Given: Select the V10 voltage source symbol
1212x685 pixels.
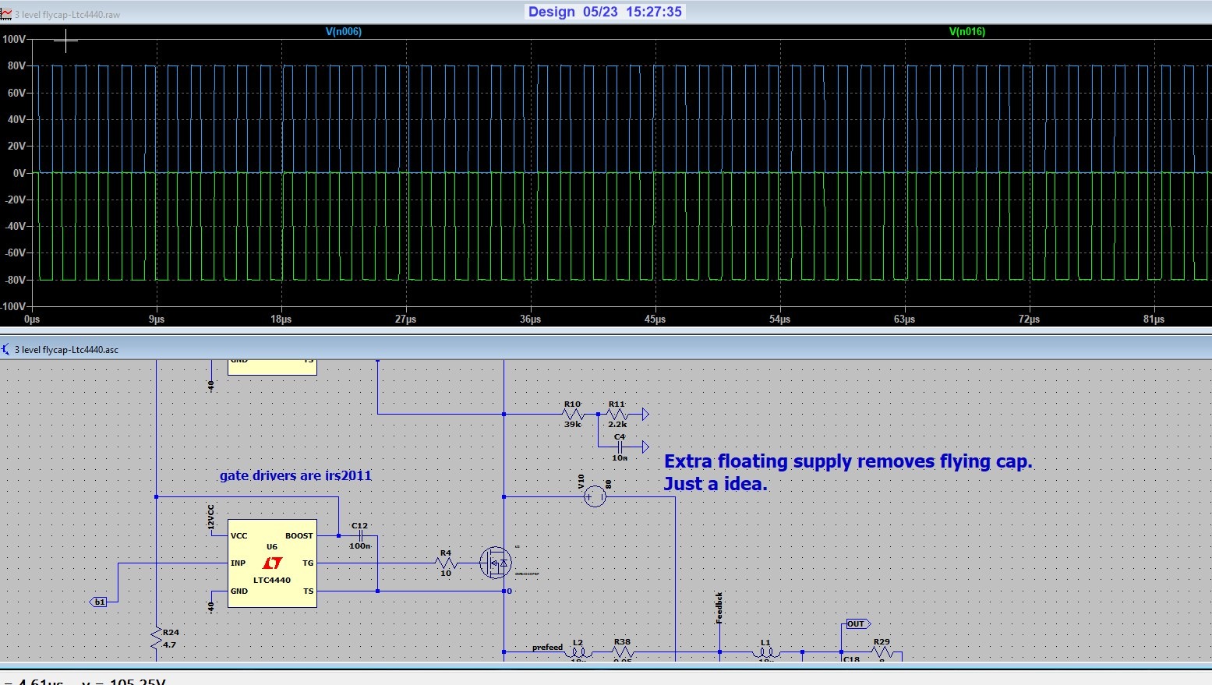Looking at the screenshot, I should (595, 496).
